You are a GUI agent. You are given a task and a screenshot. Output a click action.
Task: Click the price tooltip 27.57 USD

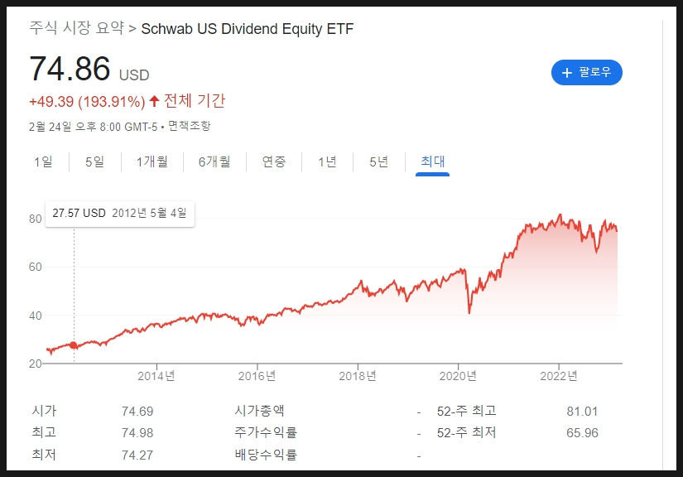[x=79, y=213]
